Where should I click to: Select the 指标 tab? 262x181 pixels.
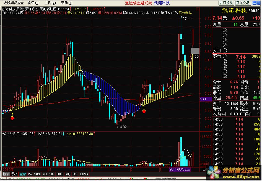(x=6, y=174)
